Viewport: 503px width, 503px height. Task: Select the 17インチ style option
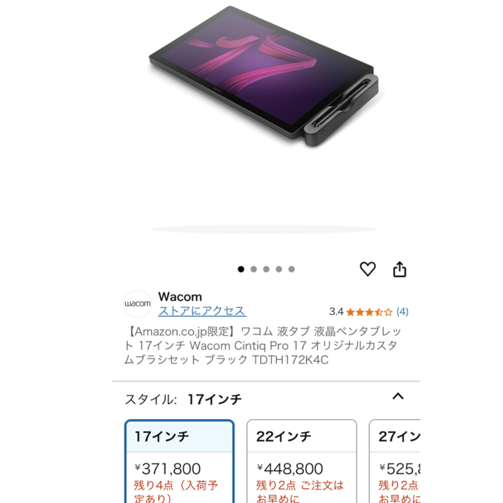(x=179, y=461)
